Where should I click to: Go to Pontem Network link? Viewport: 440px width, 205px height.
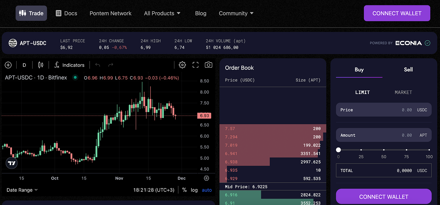pyautogui.click(x=111, y=13)
